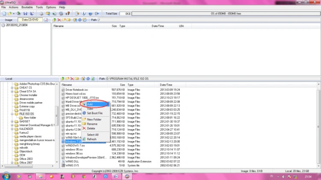The image size is (321, 180).
Task: Click the blue gear icon in Local pane toolbar
Action: tap(88, 79)
